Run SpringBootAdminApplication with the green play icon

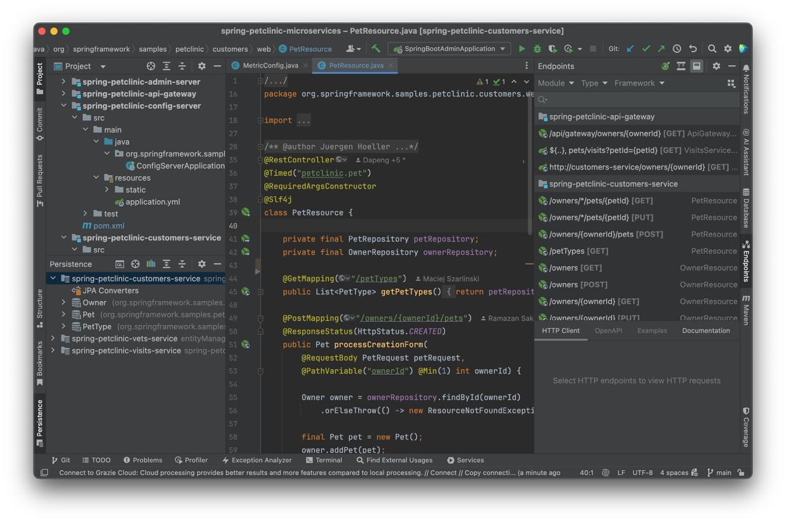click(x=522, y=49)
